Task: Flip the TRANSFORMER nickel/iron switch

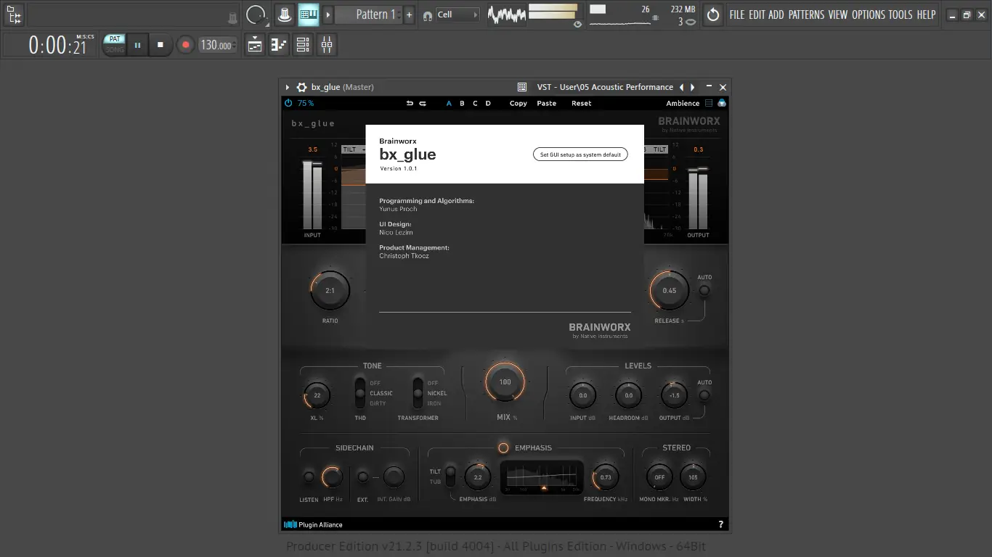Action: click(418, 393)
